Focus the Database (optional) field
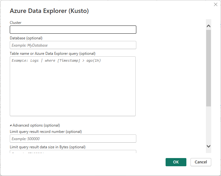Screen dimensions: 221x176 click(x=73, y=45)
